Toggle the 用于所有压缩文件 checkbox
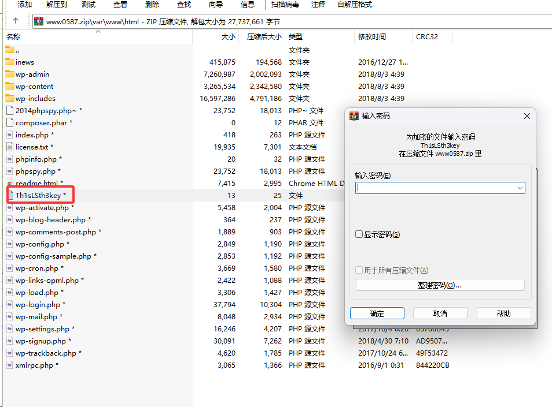Image resolution: width=552 pixels, height=407 pixels. coord(359,270)
